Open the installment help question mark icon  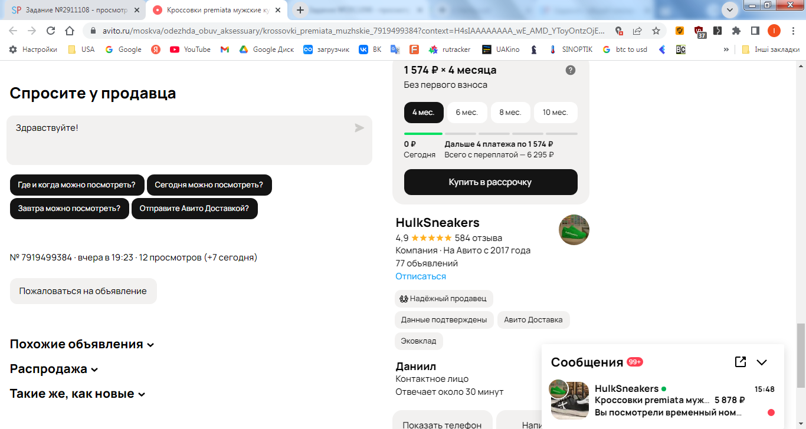click(571, 70)
